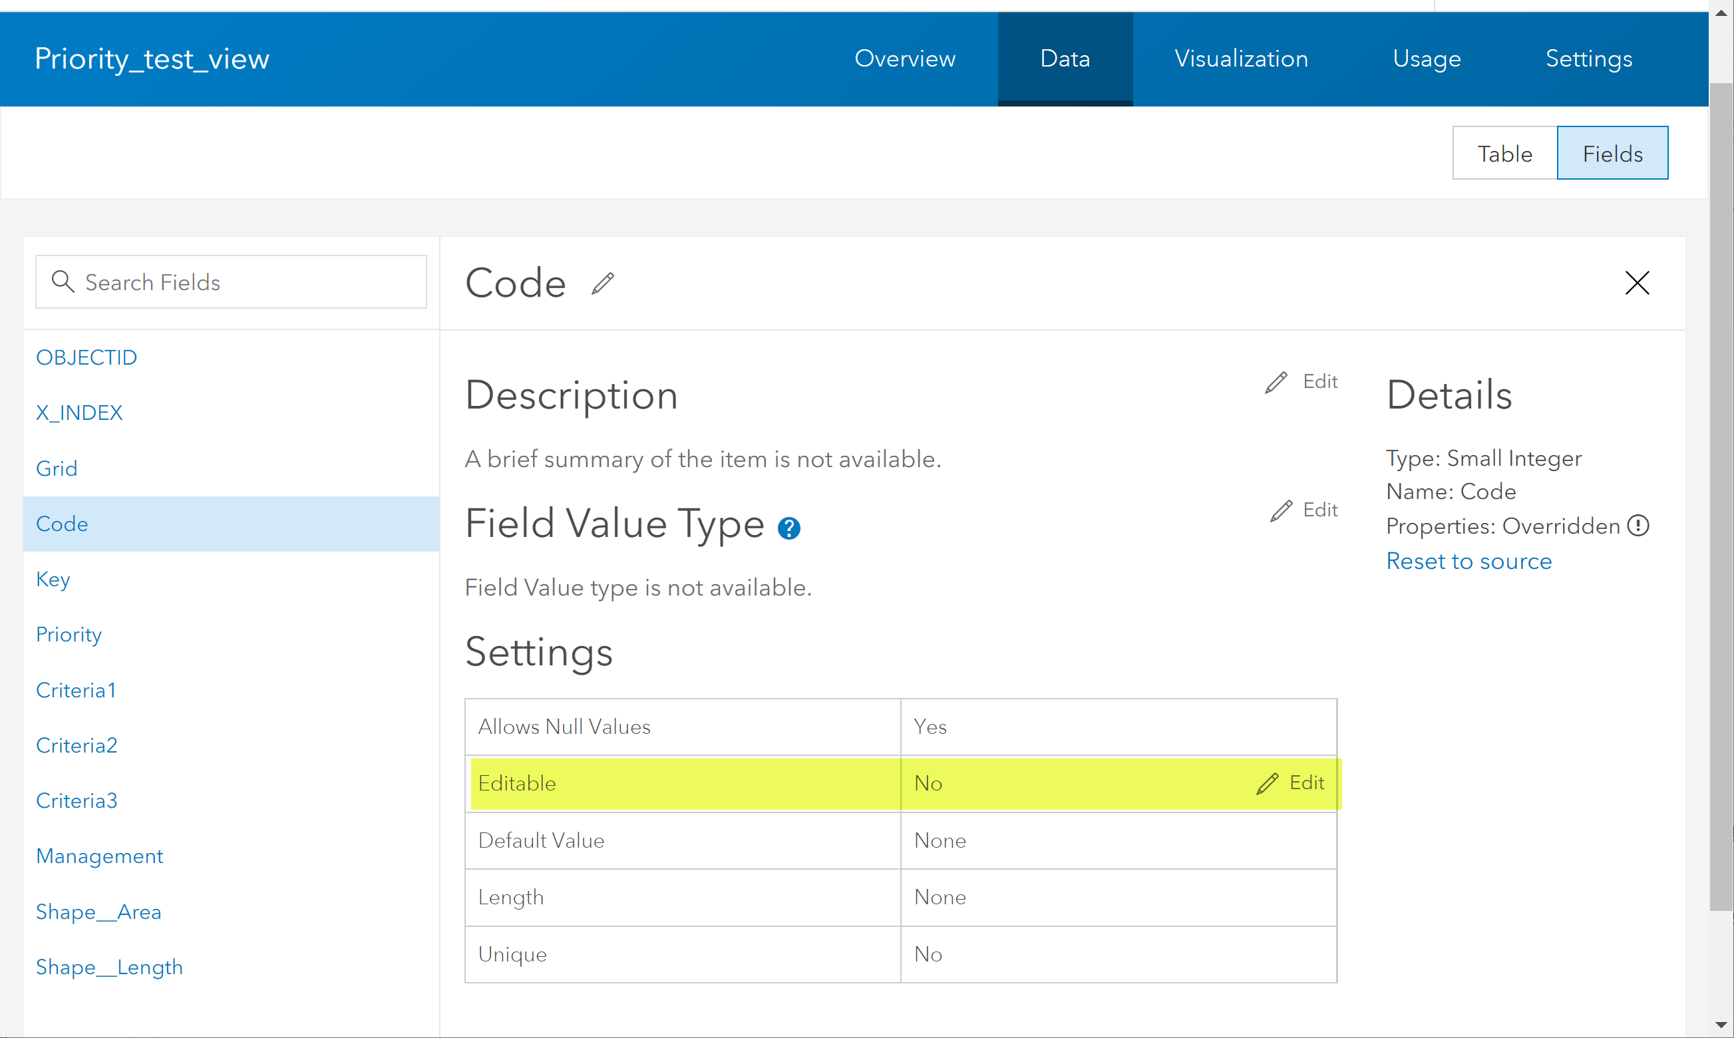Click the Reset to source link
This screenshot has height=1038, width=1734.
coord(1469,561)
